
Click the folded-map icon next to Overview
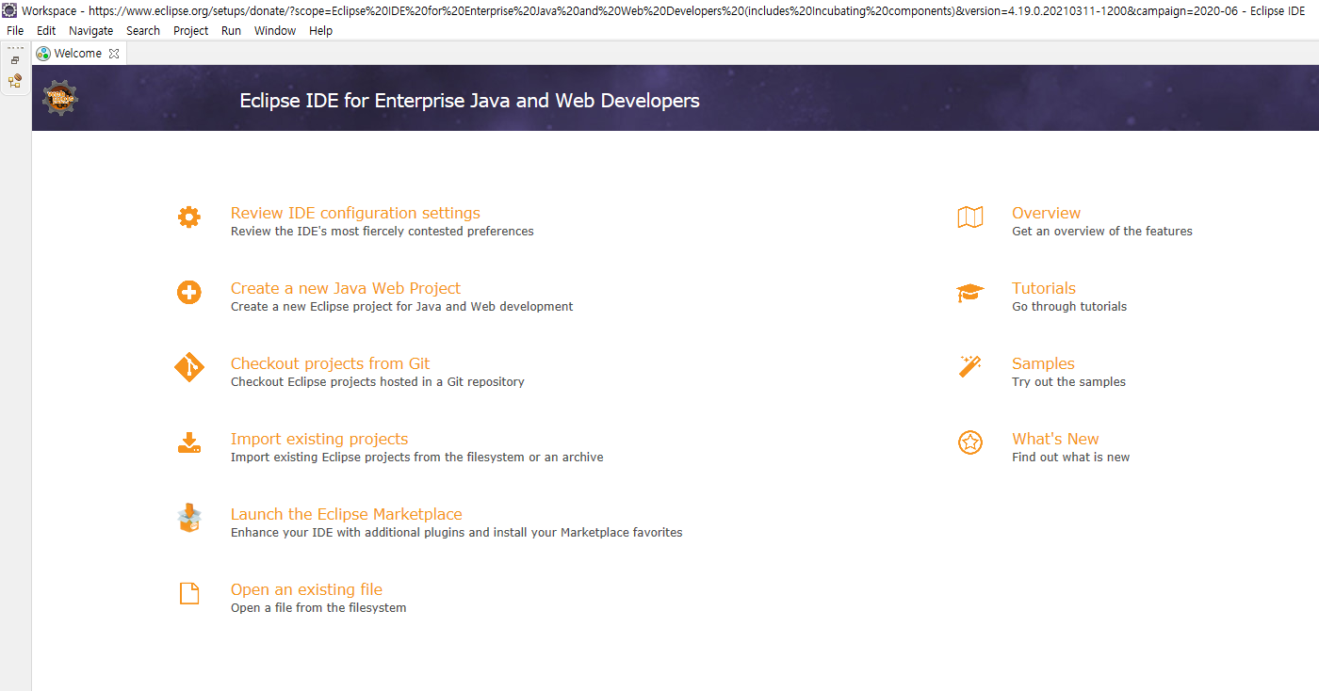[x=970, y=217]
